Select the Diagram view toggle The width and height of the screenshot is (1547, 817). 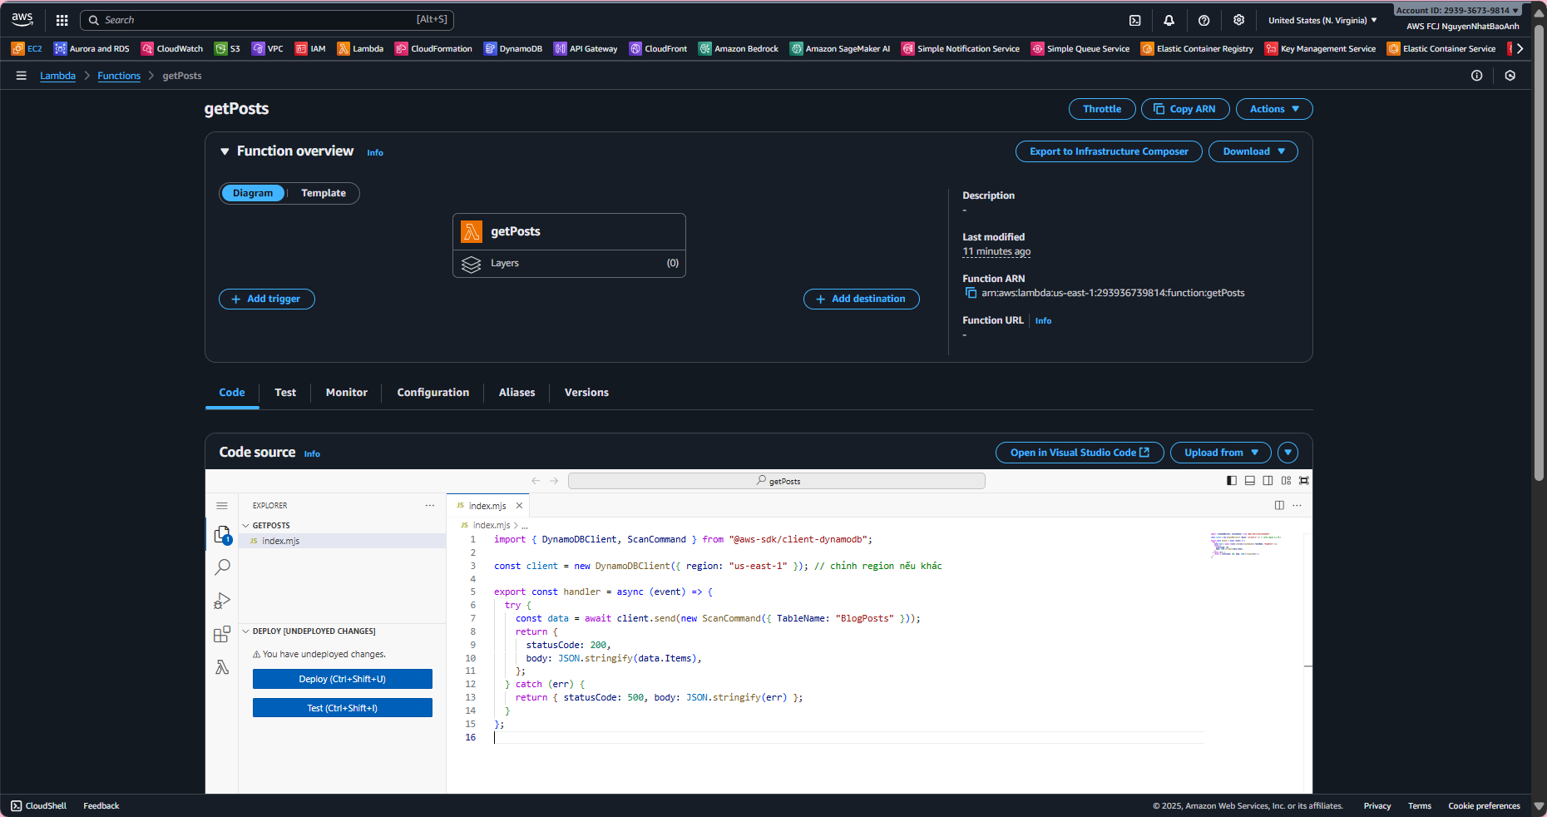(253, 193)
